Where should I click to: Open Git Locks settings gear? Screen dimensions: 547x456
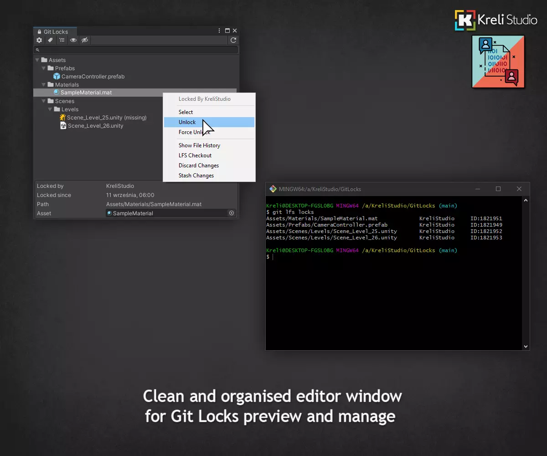(x=39, y=40)
